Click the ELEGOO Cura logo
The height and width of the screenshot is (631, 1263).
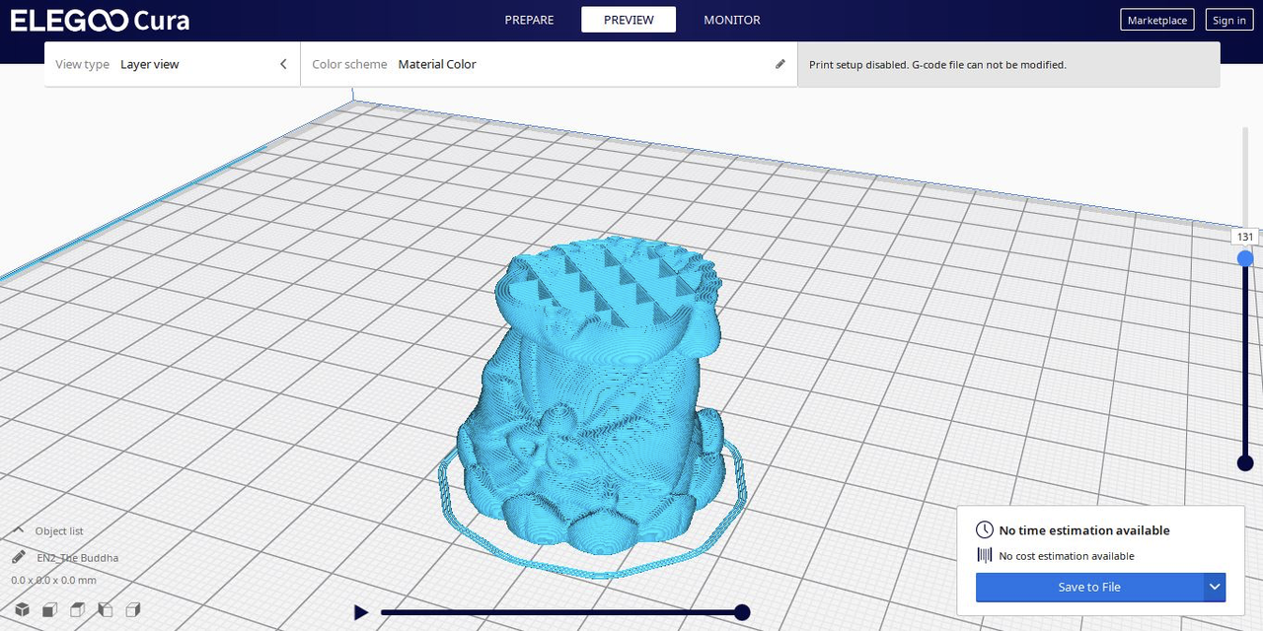(x=100, y=21)
